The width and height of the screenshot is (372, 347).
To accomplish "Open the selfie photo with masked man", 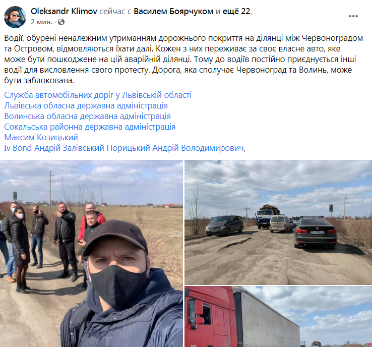I will coord(91,254).
